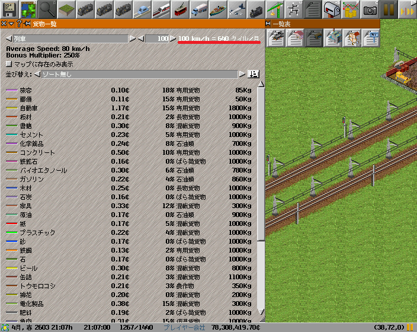Viewport: 417px width, 332px height.
Task: Select the バイオエタノール goods row
Action: [x=129, y=170]
